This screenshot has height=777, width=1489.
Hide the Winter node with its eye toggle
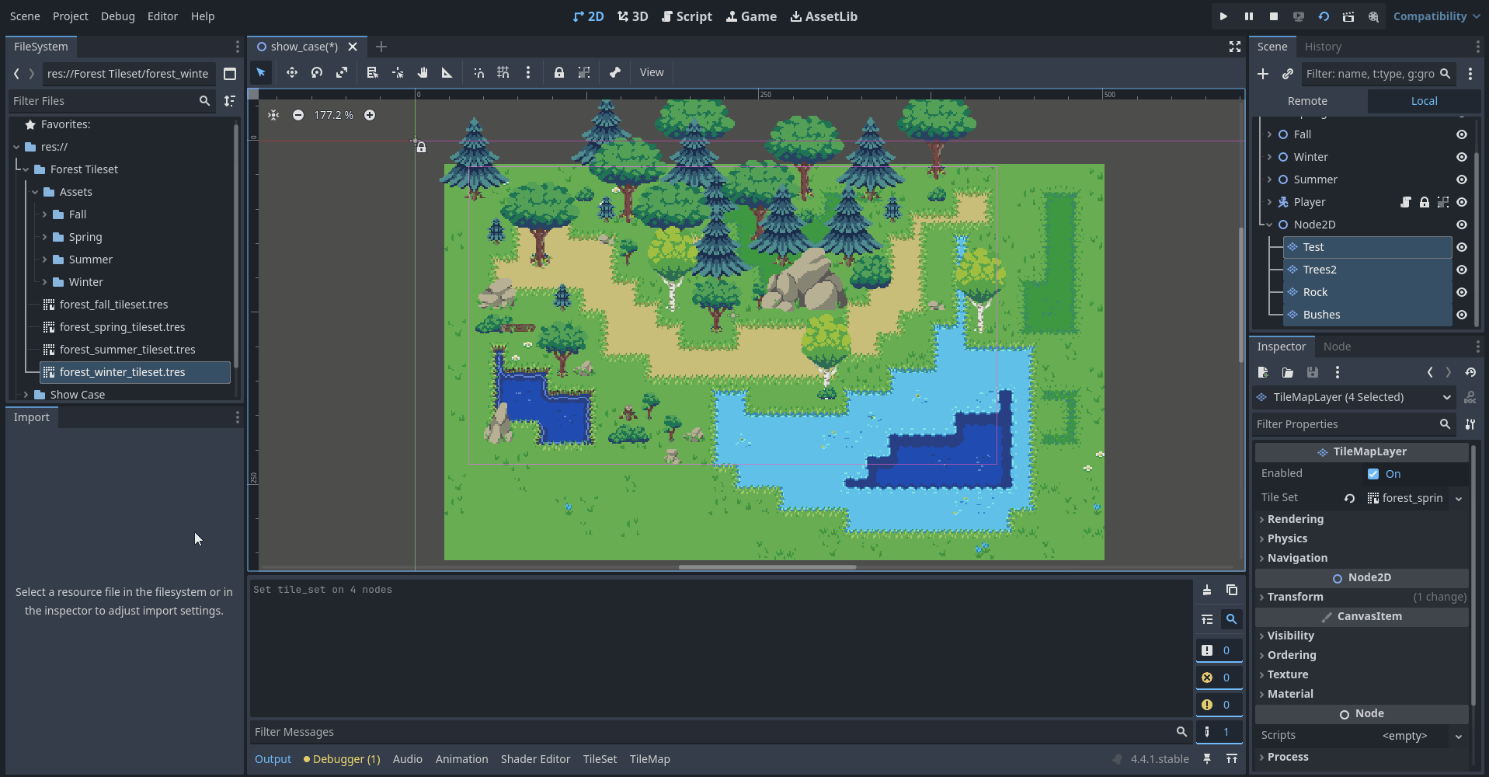click(1462, 157)
